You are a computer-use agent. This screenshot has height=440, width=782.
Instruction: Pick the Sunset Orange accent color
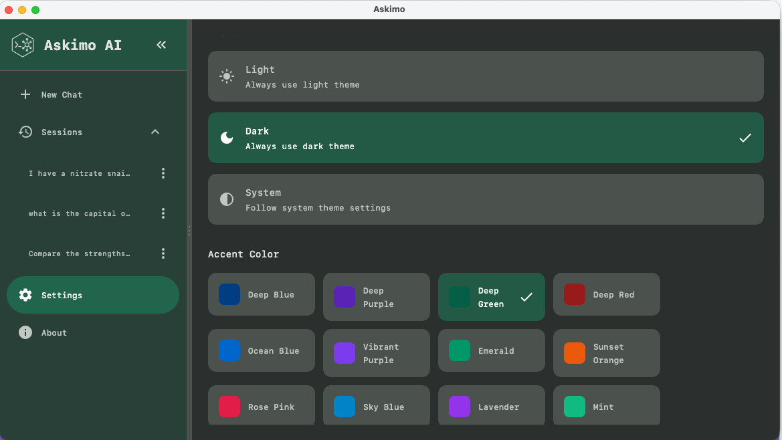click(606, 353)
